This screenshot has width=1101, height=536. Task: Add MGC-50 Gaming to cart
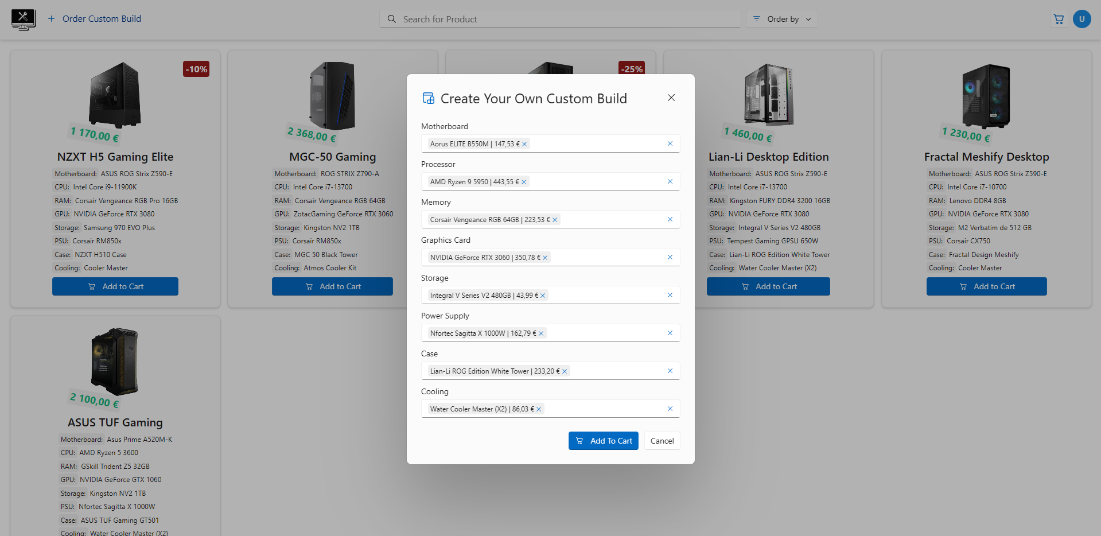pos(332,286)
